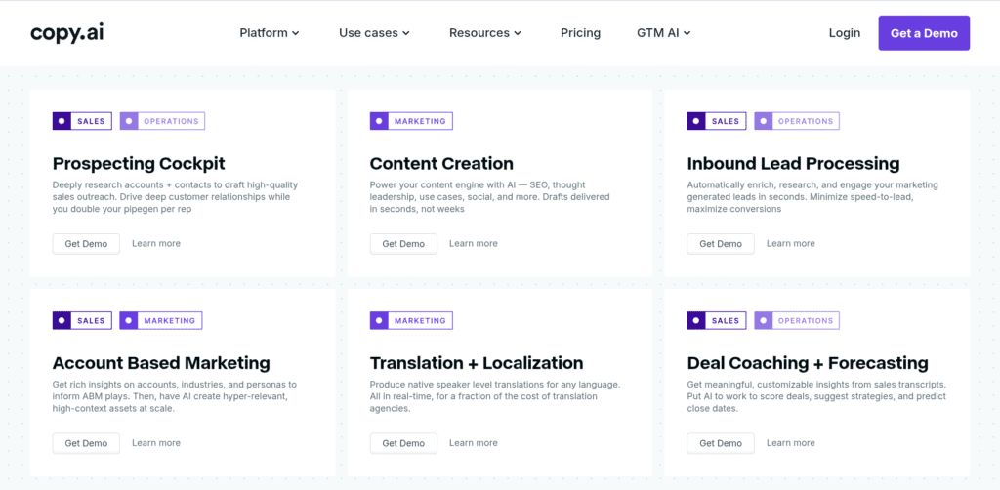This screenshot has height=490, width=1000.
Task: Click SALES tag on Deal Coaching card
Action: [x=717, y=321]
